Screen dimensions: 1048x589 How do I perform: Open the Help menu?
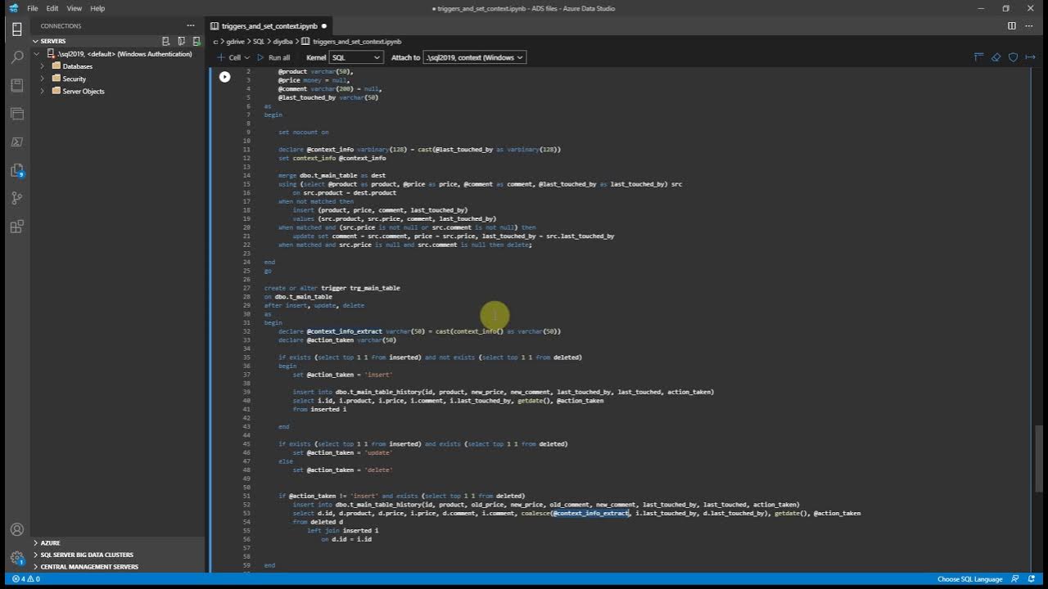(x=97, y=8)
